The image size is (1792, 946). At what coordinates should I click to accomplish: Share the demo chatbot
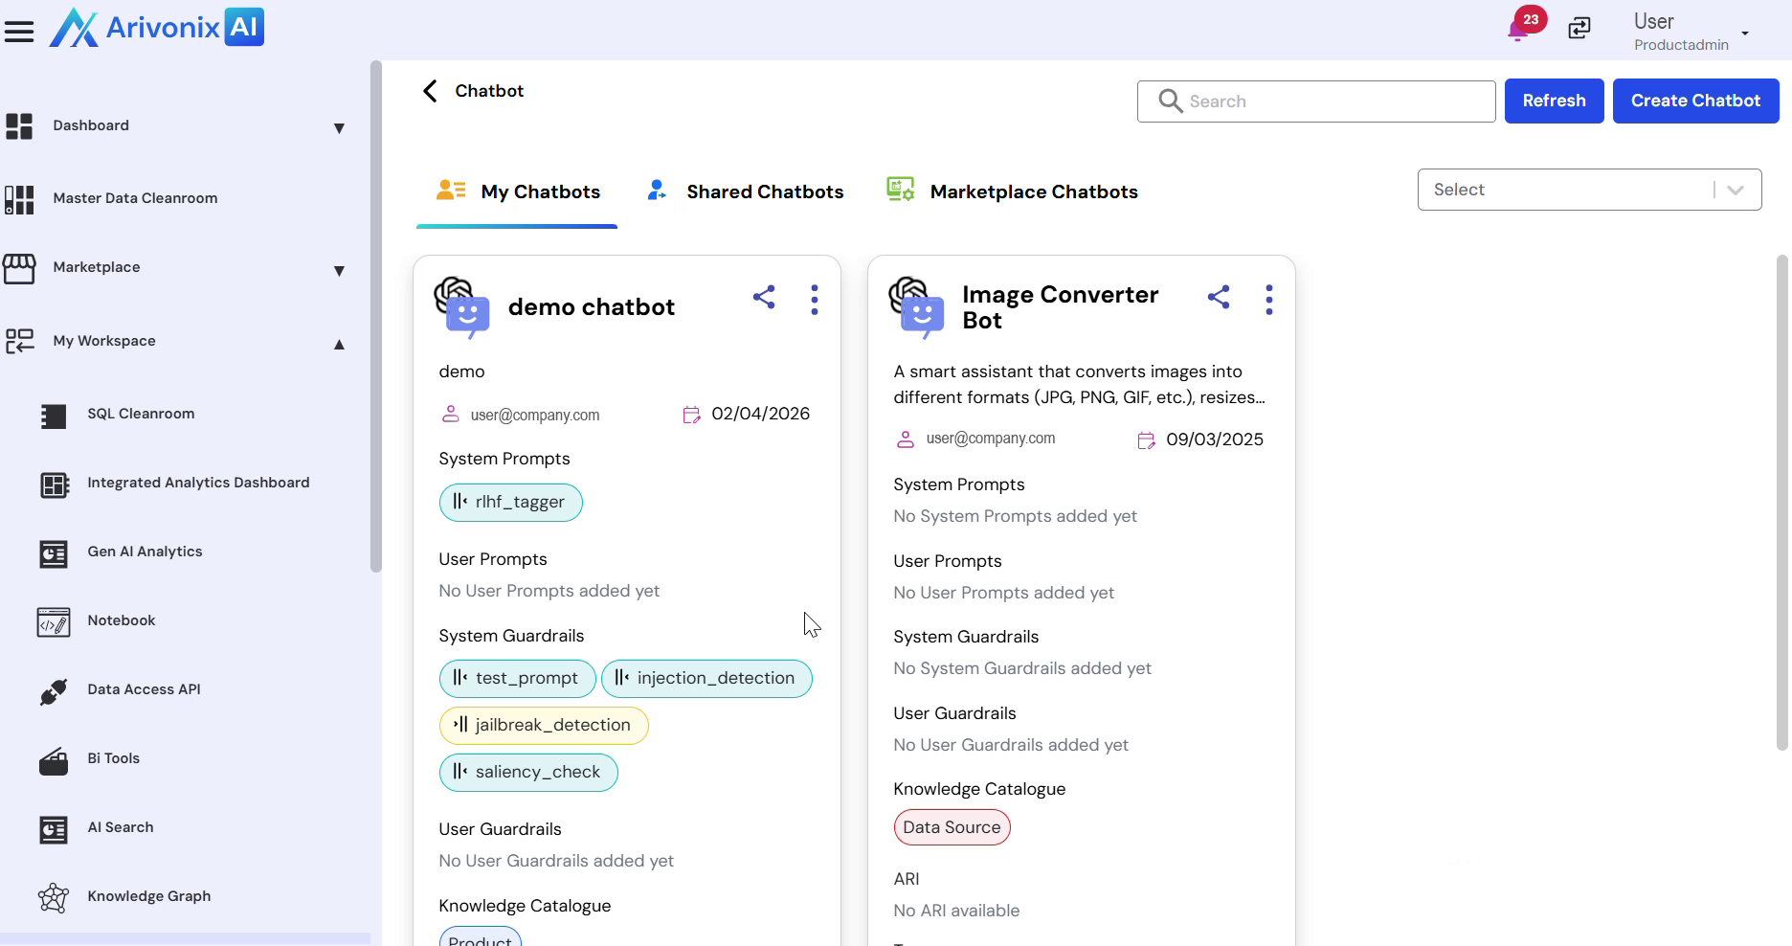click(x=764, y=298)
